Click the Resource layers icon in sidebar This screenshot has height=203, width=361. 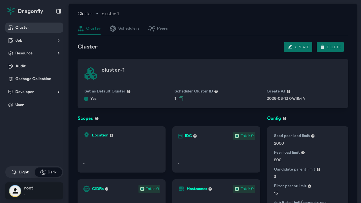coord(11,53)
